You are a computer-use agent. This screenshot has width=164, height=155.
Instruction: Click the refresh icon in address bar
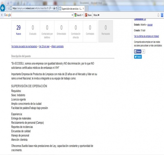pyautogui.click(x=56, y=8)
